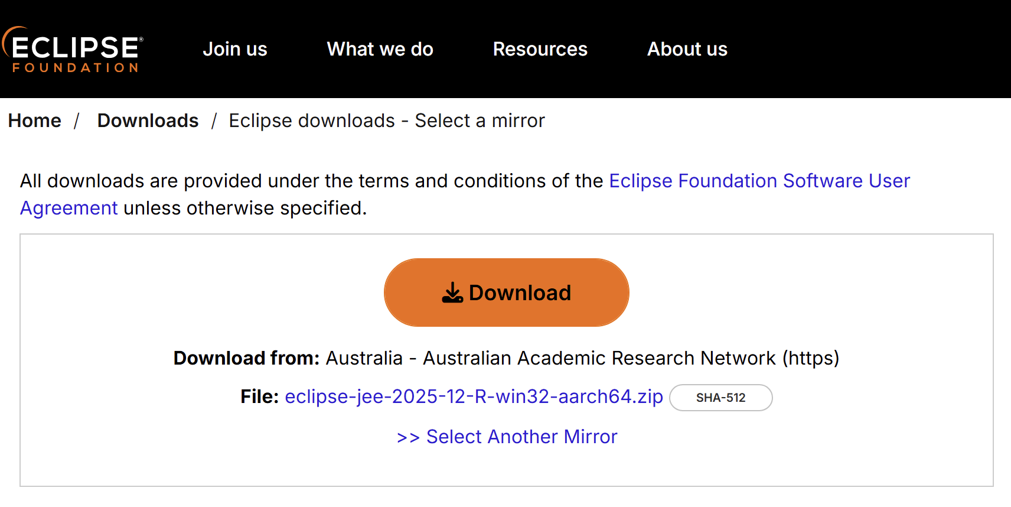Click the current breadcrumb labeled Select a mirror

(387, 121)
